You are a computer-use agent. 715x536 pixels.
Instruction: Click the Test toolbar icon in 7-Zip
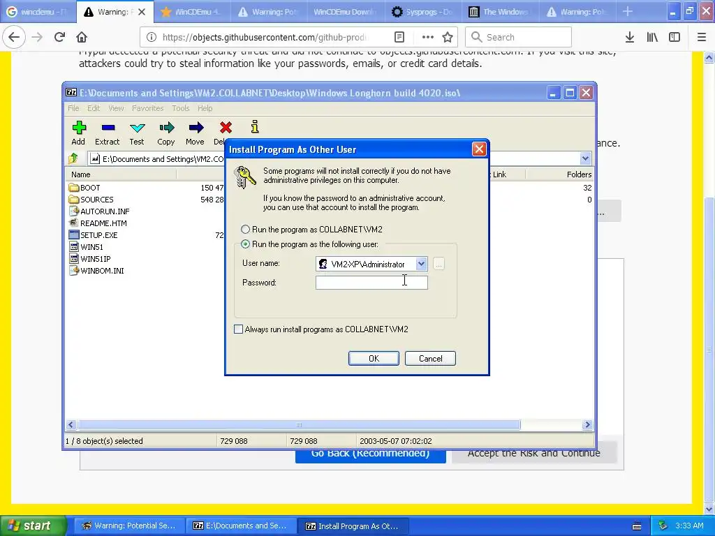click(137, 128)
